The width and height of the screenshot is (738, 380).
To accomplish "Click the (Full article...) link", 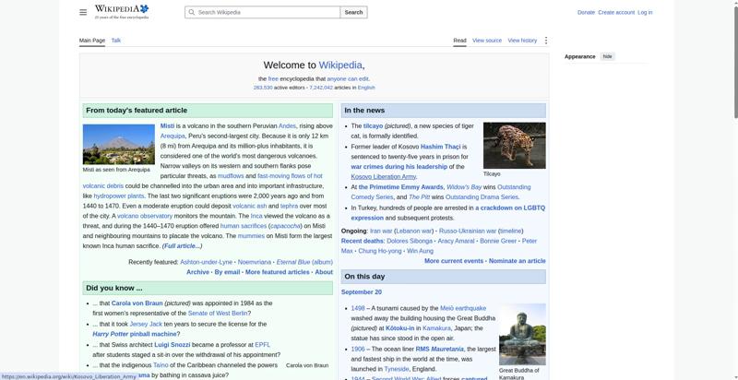I will pos(182,246).
